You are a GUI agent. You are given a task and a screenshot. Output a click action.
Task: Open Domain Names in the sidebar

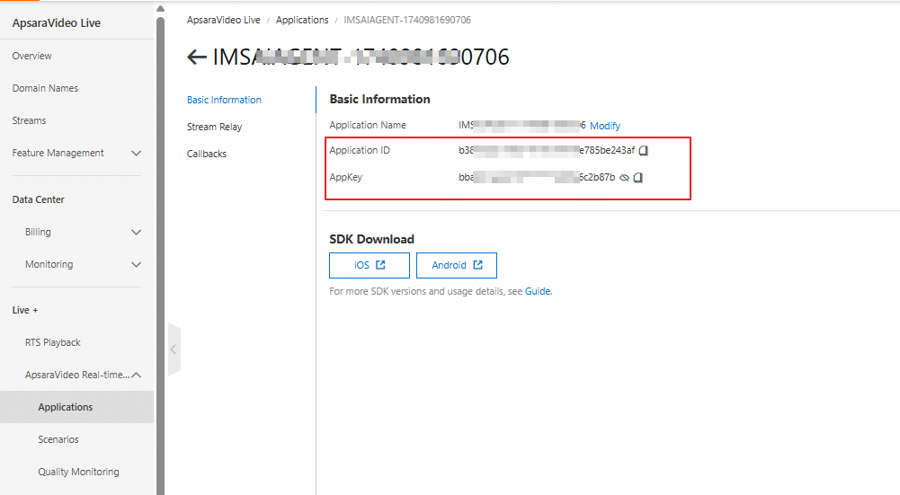[x=45, y=88]
